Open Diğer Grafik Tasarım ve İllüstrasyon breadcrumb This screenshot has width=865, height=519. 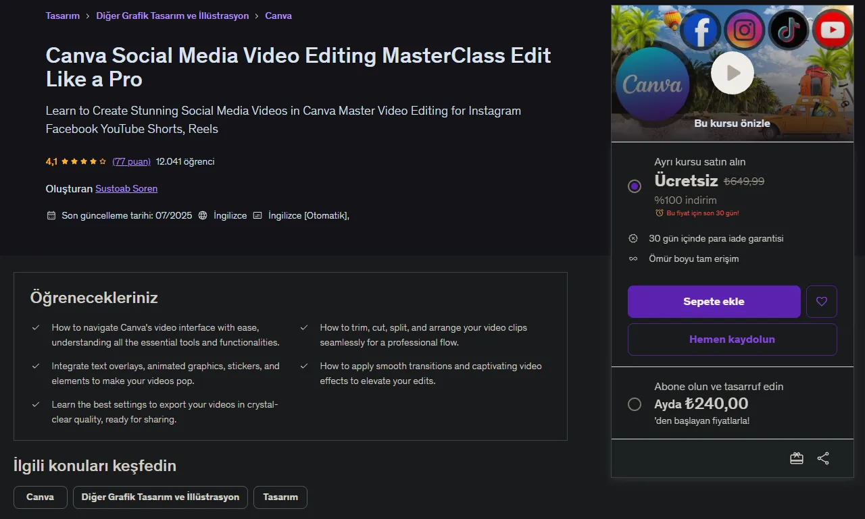point(172,16)
